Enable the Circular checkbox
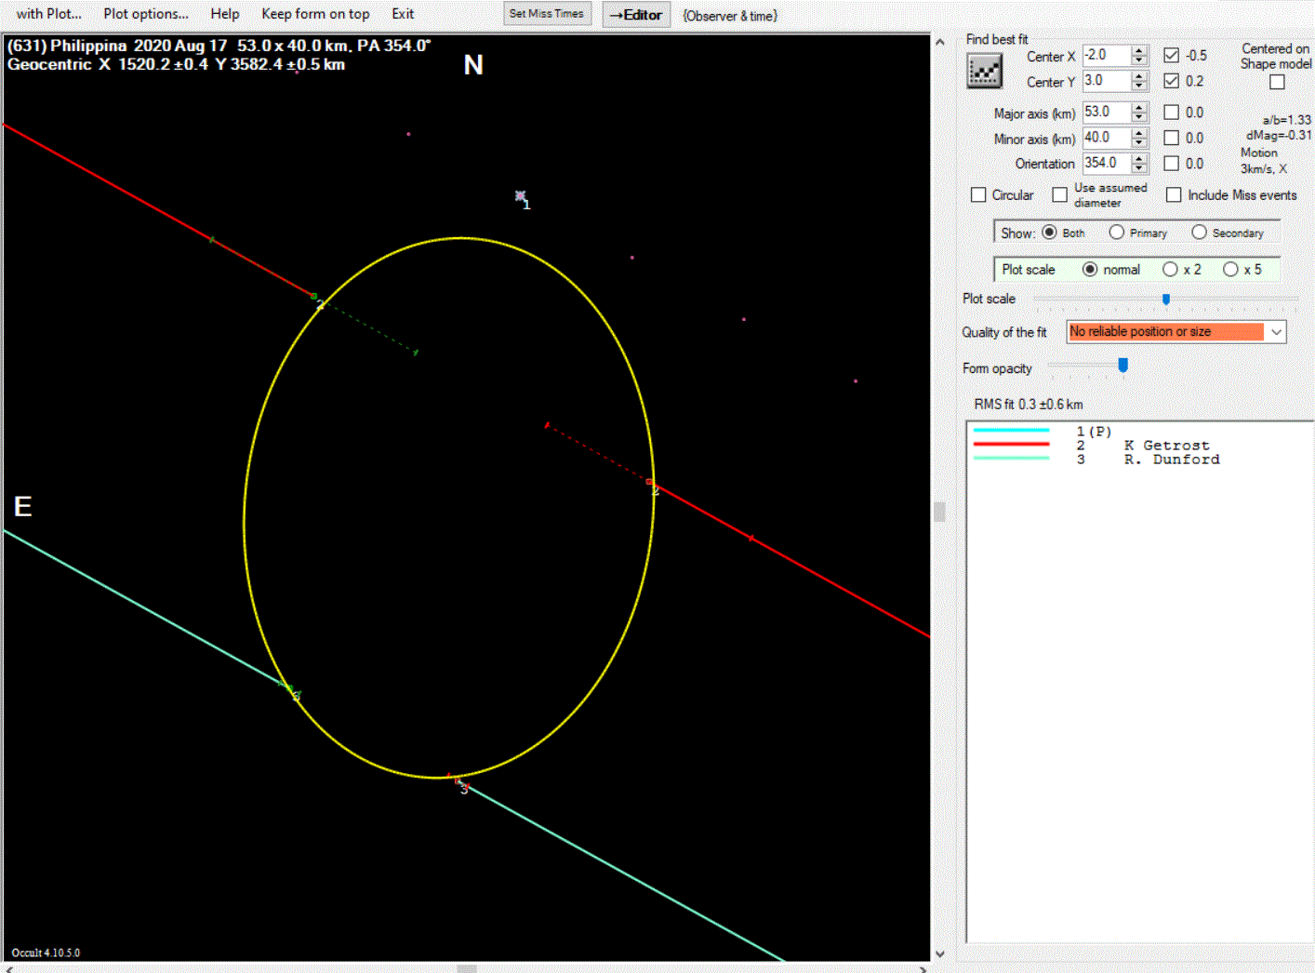This screenshot has width=1315, height=973. pyautogui.click(x=978, y=195)
